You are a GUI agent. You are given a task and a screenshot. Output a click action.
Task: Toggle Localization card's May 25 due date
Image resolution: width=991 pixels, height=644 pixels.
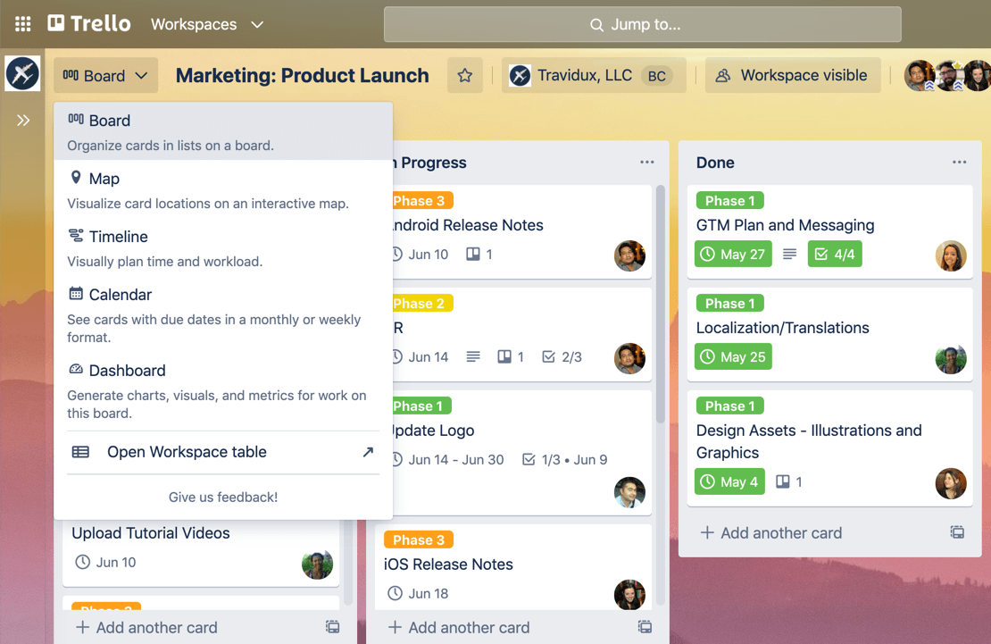click(x=732, y=356)
